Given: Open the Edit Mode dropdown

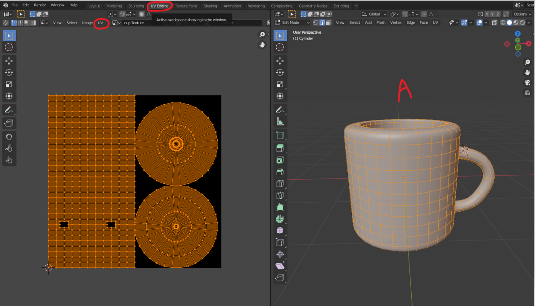Looking at the screenshot, I should 292,22.
